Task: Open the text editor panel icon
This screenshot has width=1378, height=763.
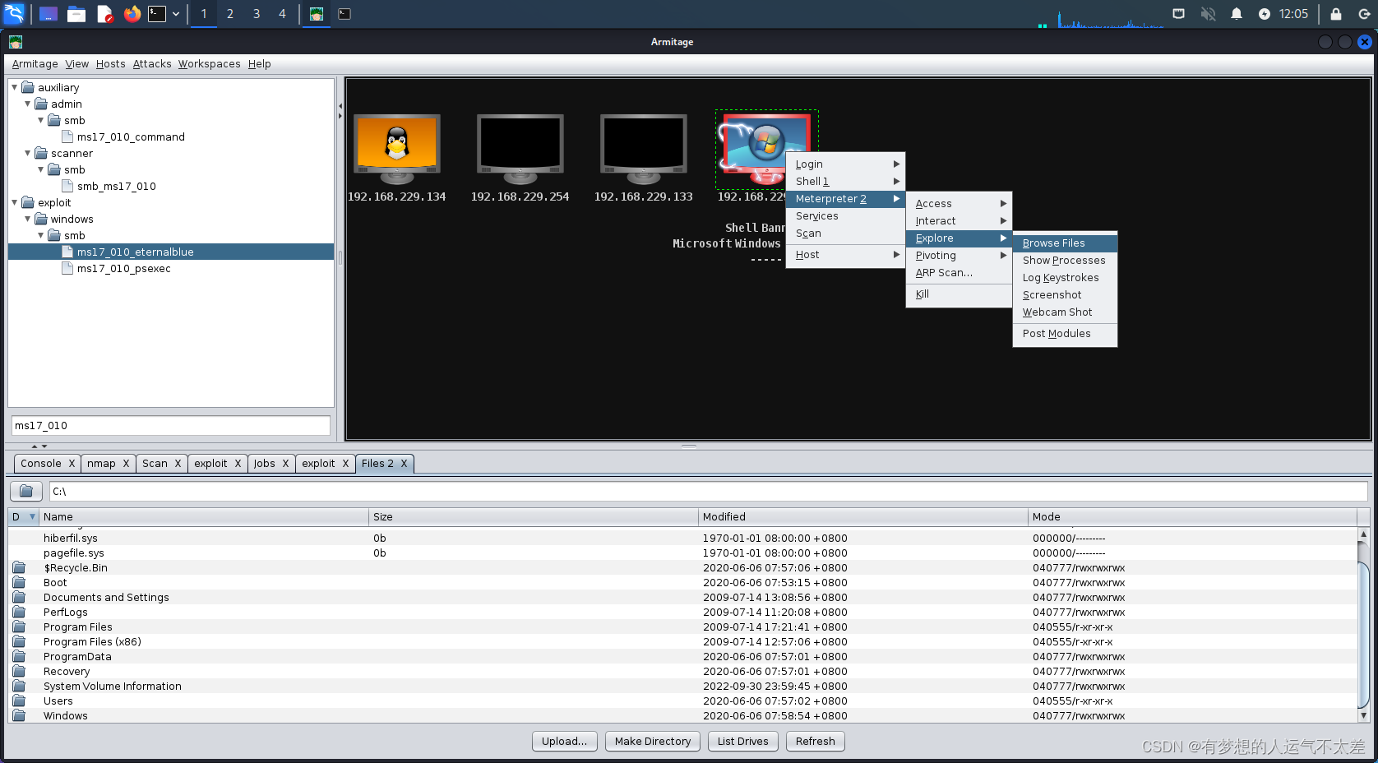Action: (x=104, y=14)
